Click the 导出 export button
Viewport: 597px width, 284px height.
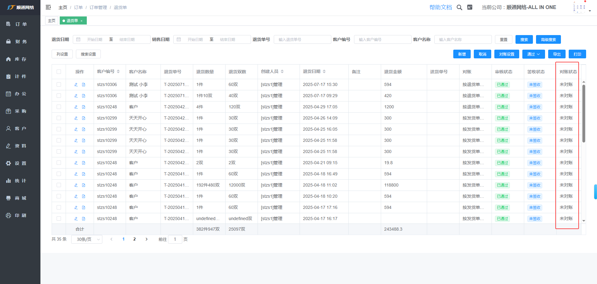click(x=557, y=54)
